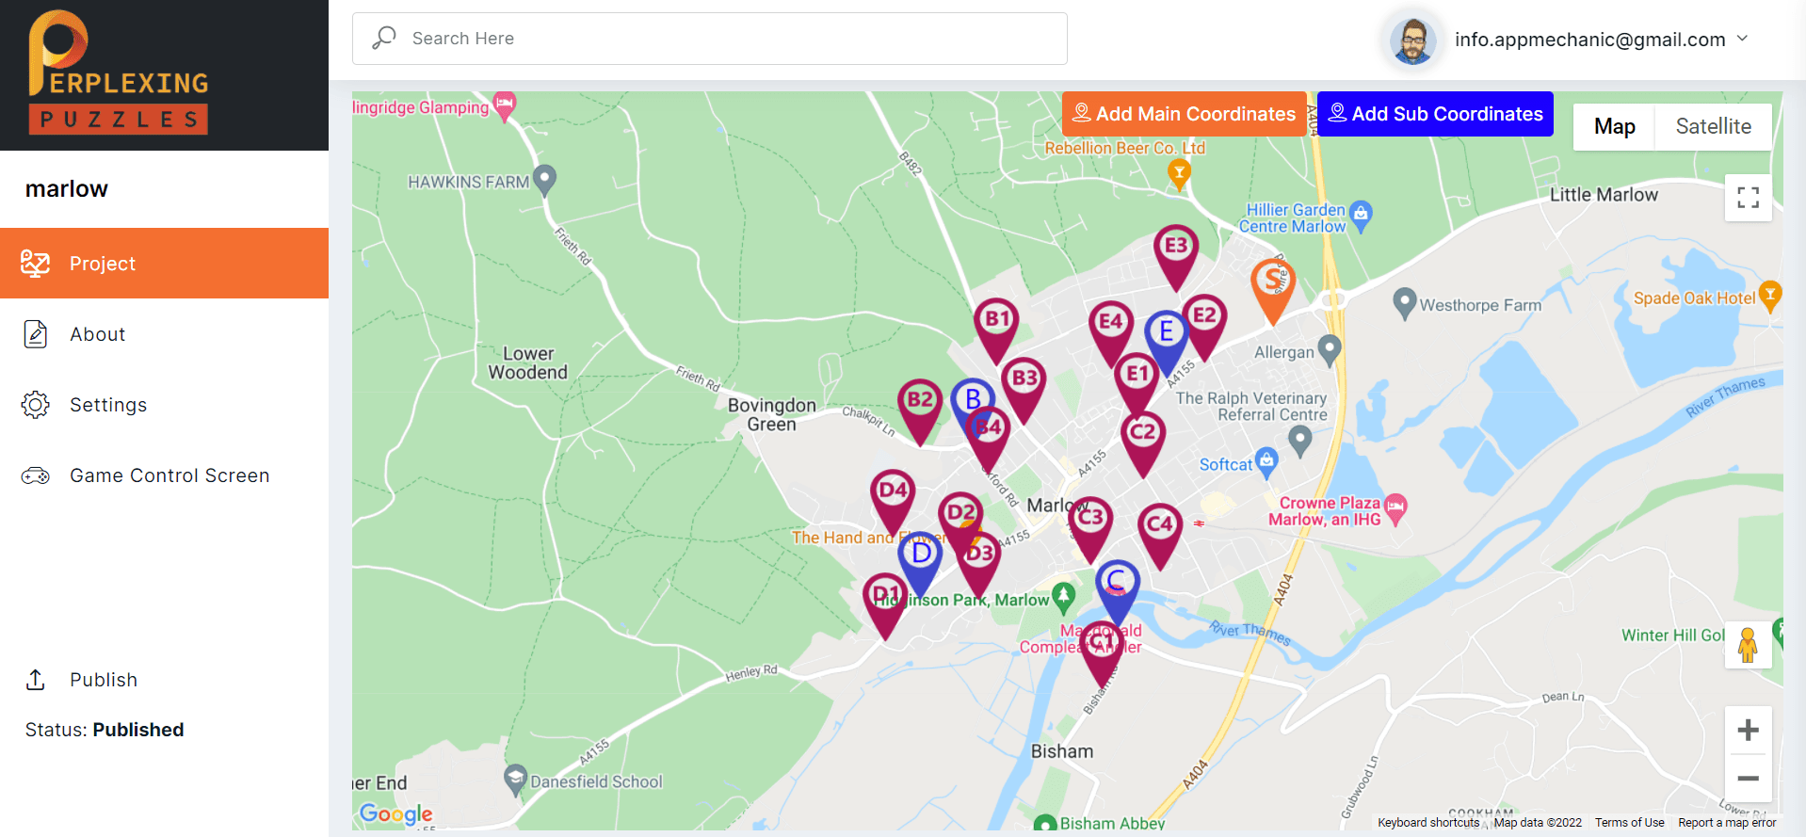This screenshot has height=837, width=1806.
Task: Select the E4 sub marker
Action: [1111, 333]
